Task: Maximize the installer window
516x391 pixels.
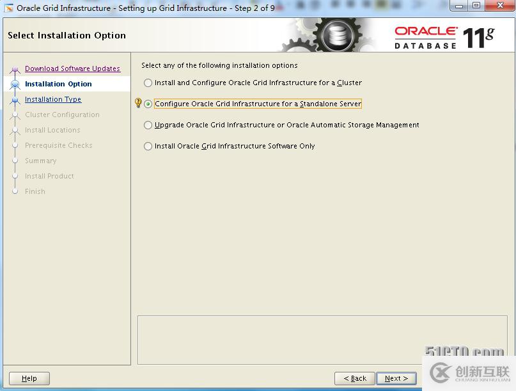Action: click(x=476, y=6)
